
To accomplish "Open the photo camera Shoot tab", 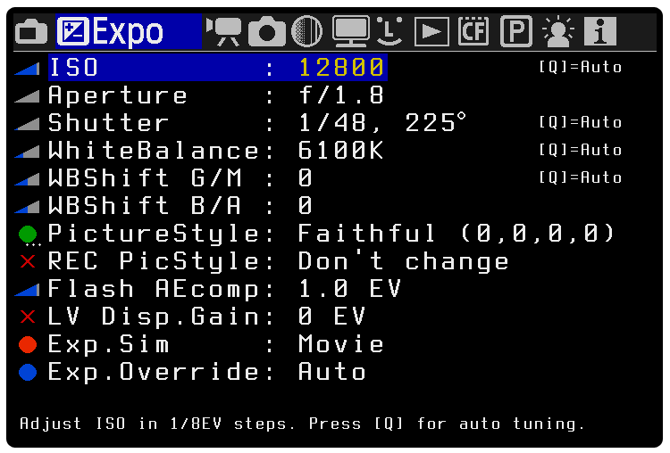I will point(266,32).
